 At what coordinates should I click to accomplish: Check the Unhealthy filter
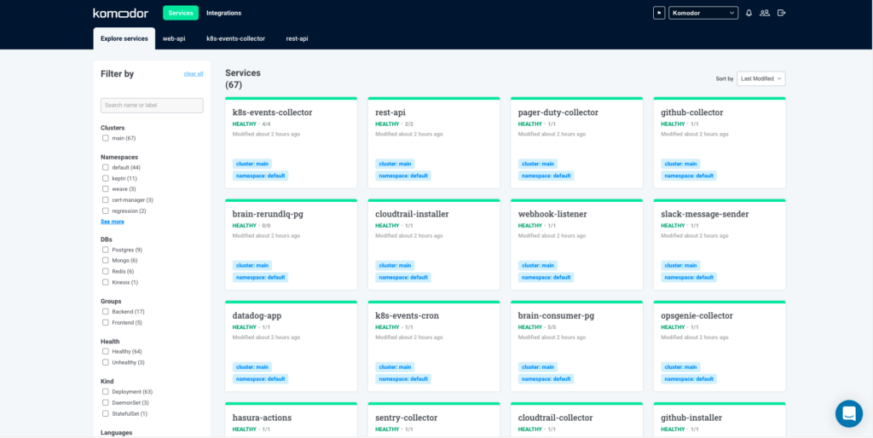(105, 362)
